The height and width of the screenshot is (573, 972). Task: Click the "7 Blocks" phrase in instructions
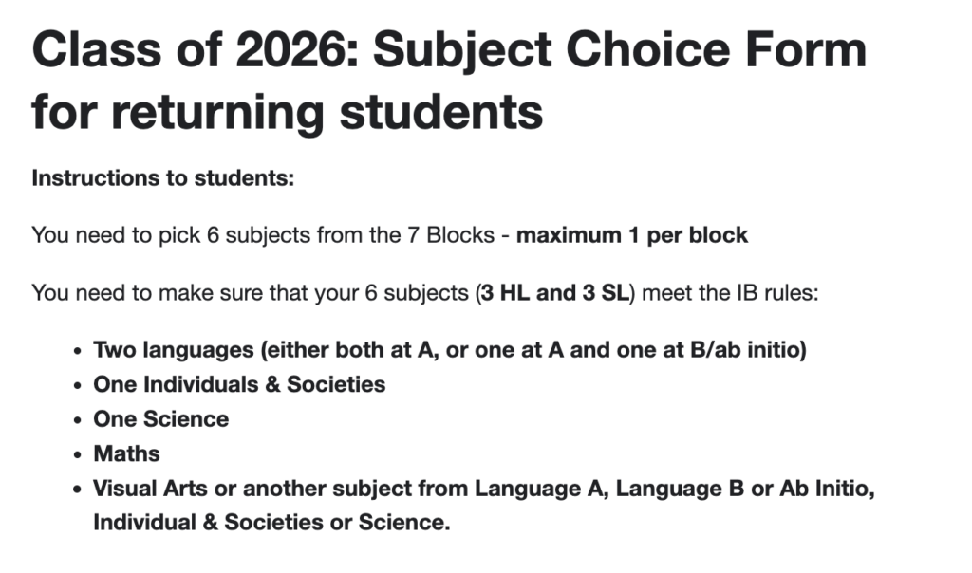pos(459,235)
